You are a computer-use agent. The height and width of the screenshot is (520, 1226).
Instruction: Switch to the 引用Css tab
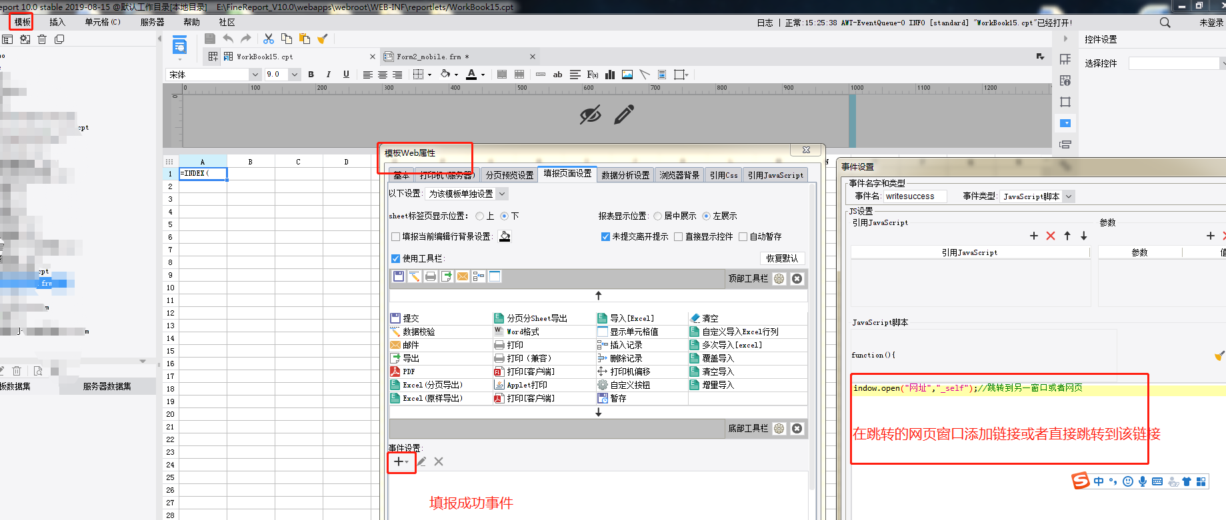pyautogui.click(x=723, y=175)
